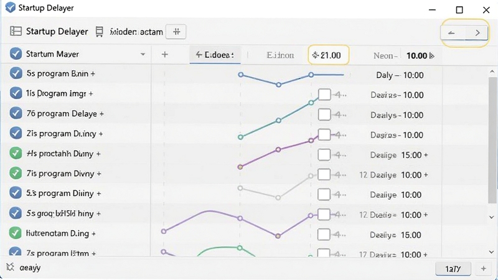Click the plus button in bottom bar
The width and height of the screenshot is (498, 280).
tap(484, 269)
